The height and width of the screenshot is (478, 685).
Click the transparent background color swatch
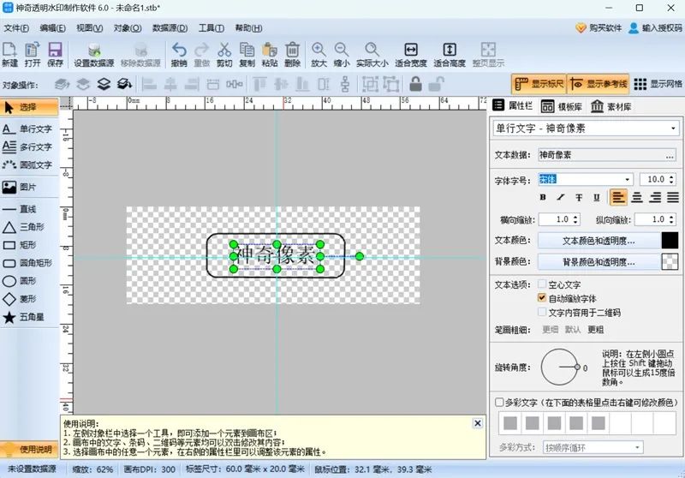pyautogui.click(x=670, y=262)
